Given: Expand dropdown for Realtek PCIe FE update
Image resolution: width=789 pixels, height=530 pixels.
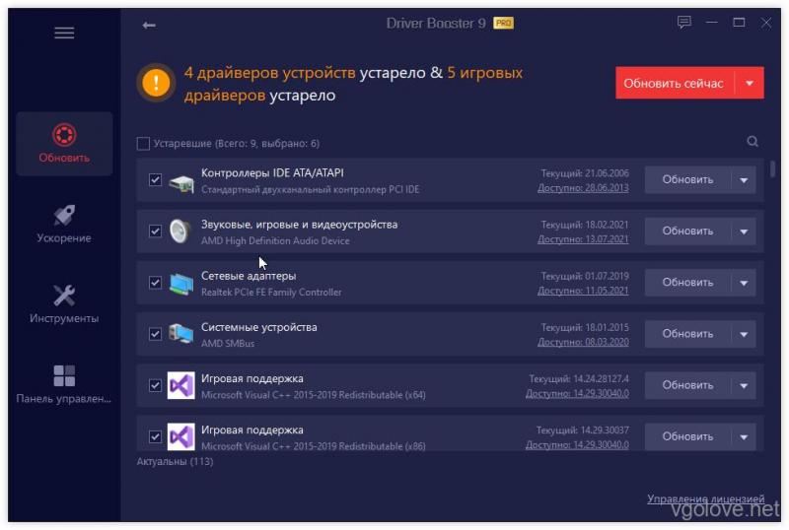Looking at the screenshot, I should (744, 283).
